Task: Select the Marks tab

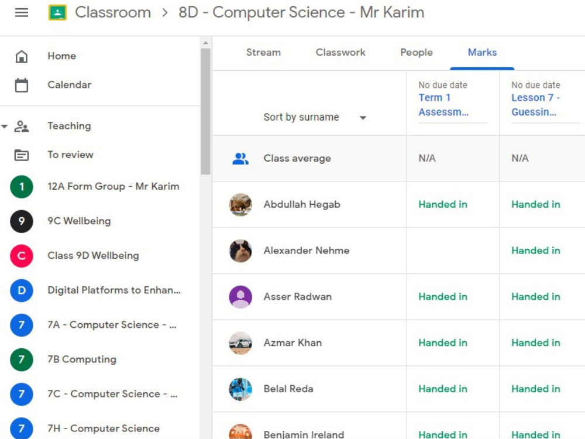Action: 482,52
